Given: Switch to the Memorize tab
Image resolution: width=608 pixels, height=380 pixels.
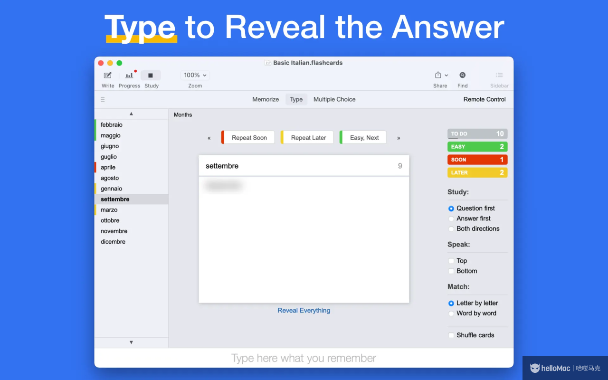Looking at the screenshot, I should (266, 99).
